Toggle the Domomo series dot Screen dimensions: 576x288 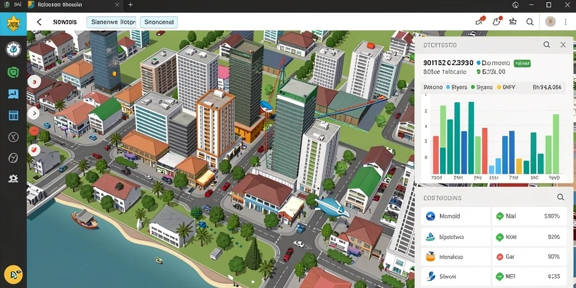(x=479, y=63)
